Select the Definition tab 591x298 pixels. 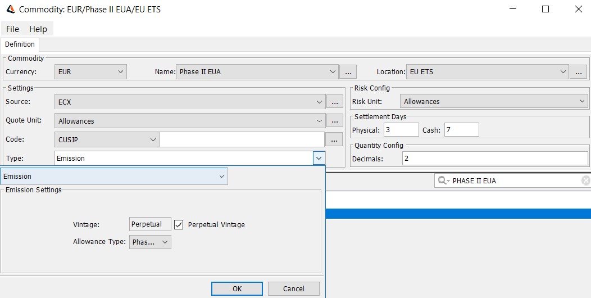[x=20, y=44]
